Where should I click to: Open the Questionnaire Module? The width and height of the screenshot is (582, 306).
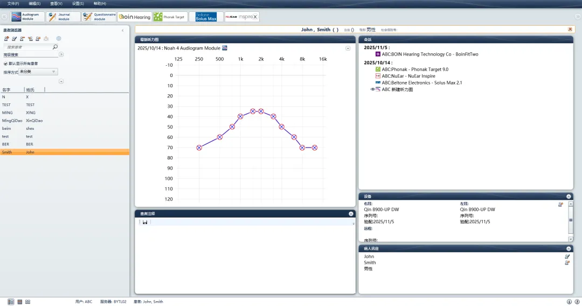click(x=99, y=17)
